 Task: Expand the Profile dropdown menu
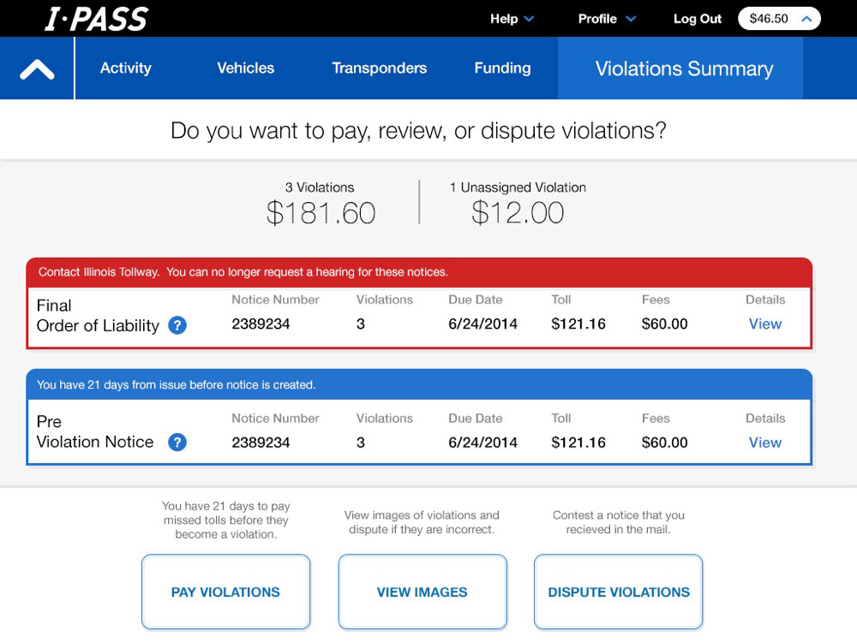click(607, 19)
